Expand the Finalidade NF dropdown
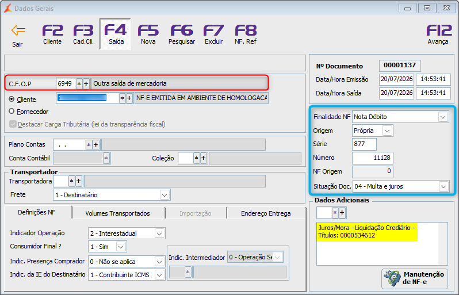 (443, 117)
